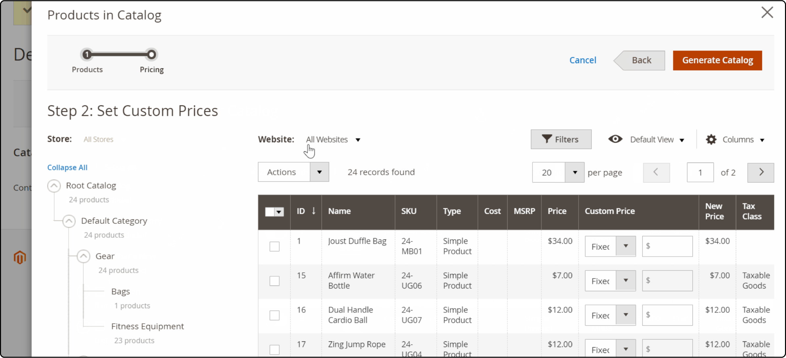
Task: Toggle checkbox for Joust Duffle Bag row
Action: [x=275, y=246]
